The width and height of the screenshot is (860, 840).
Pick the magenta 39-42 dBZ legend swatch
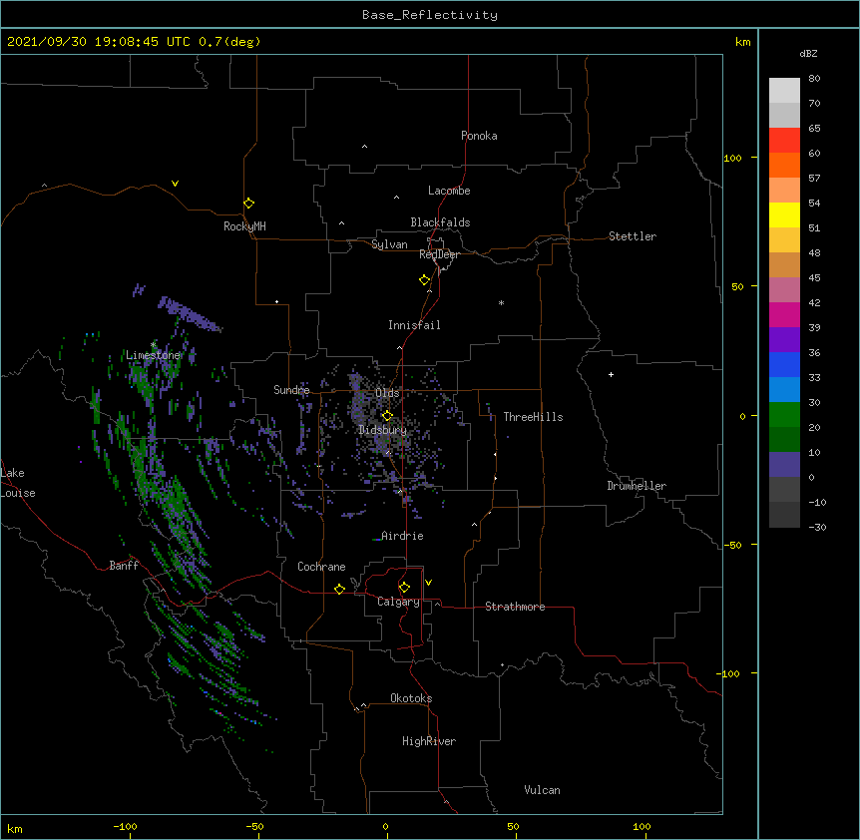784,314
